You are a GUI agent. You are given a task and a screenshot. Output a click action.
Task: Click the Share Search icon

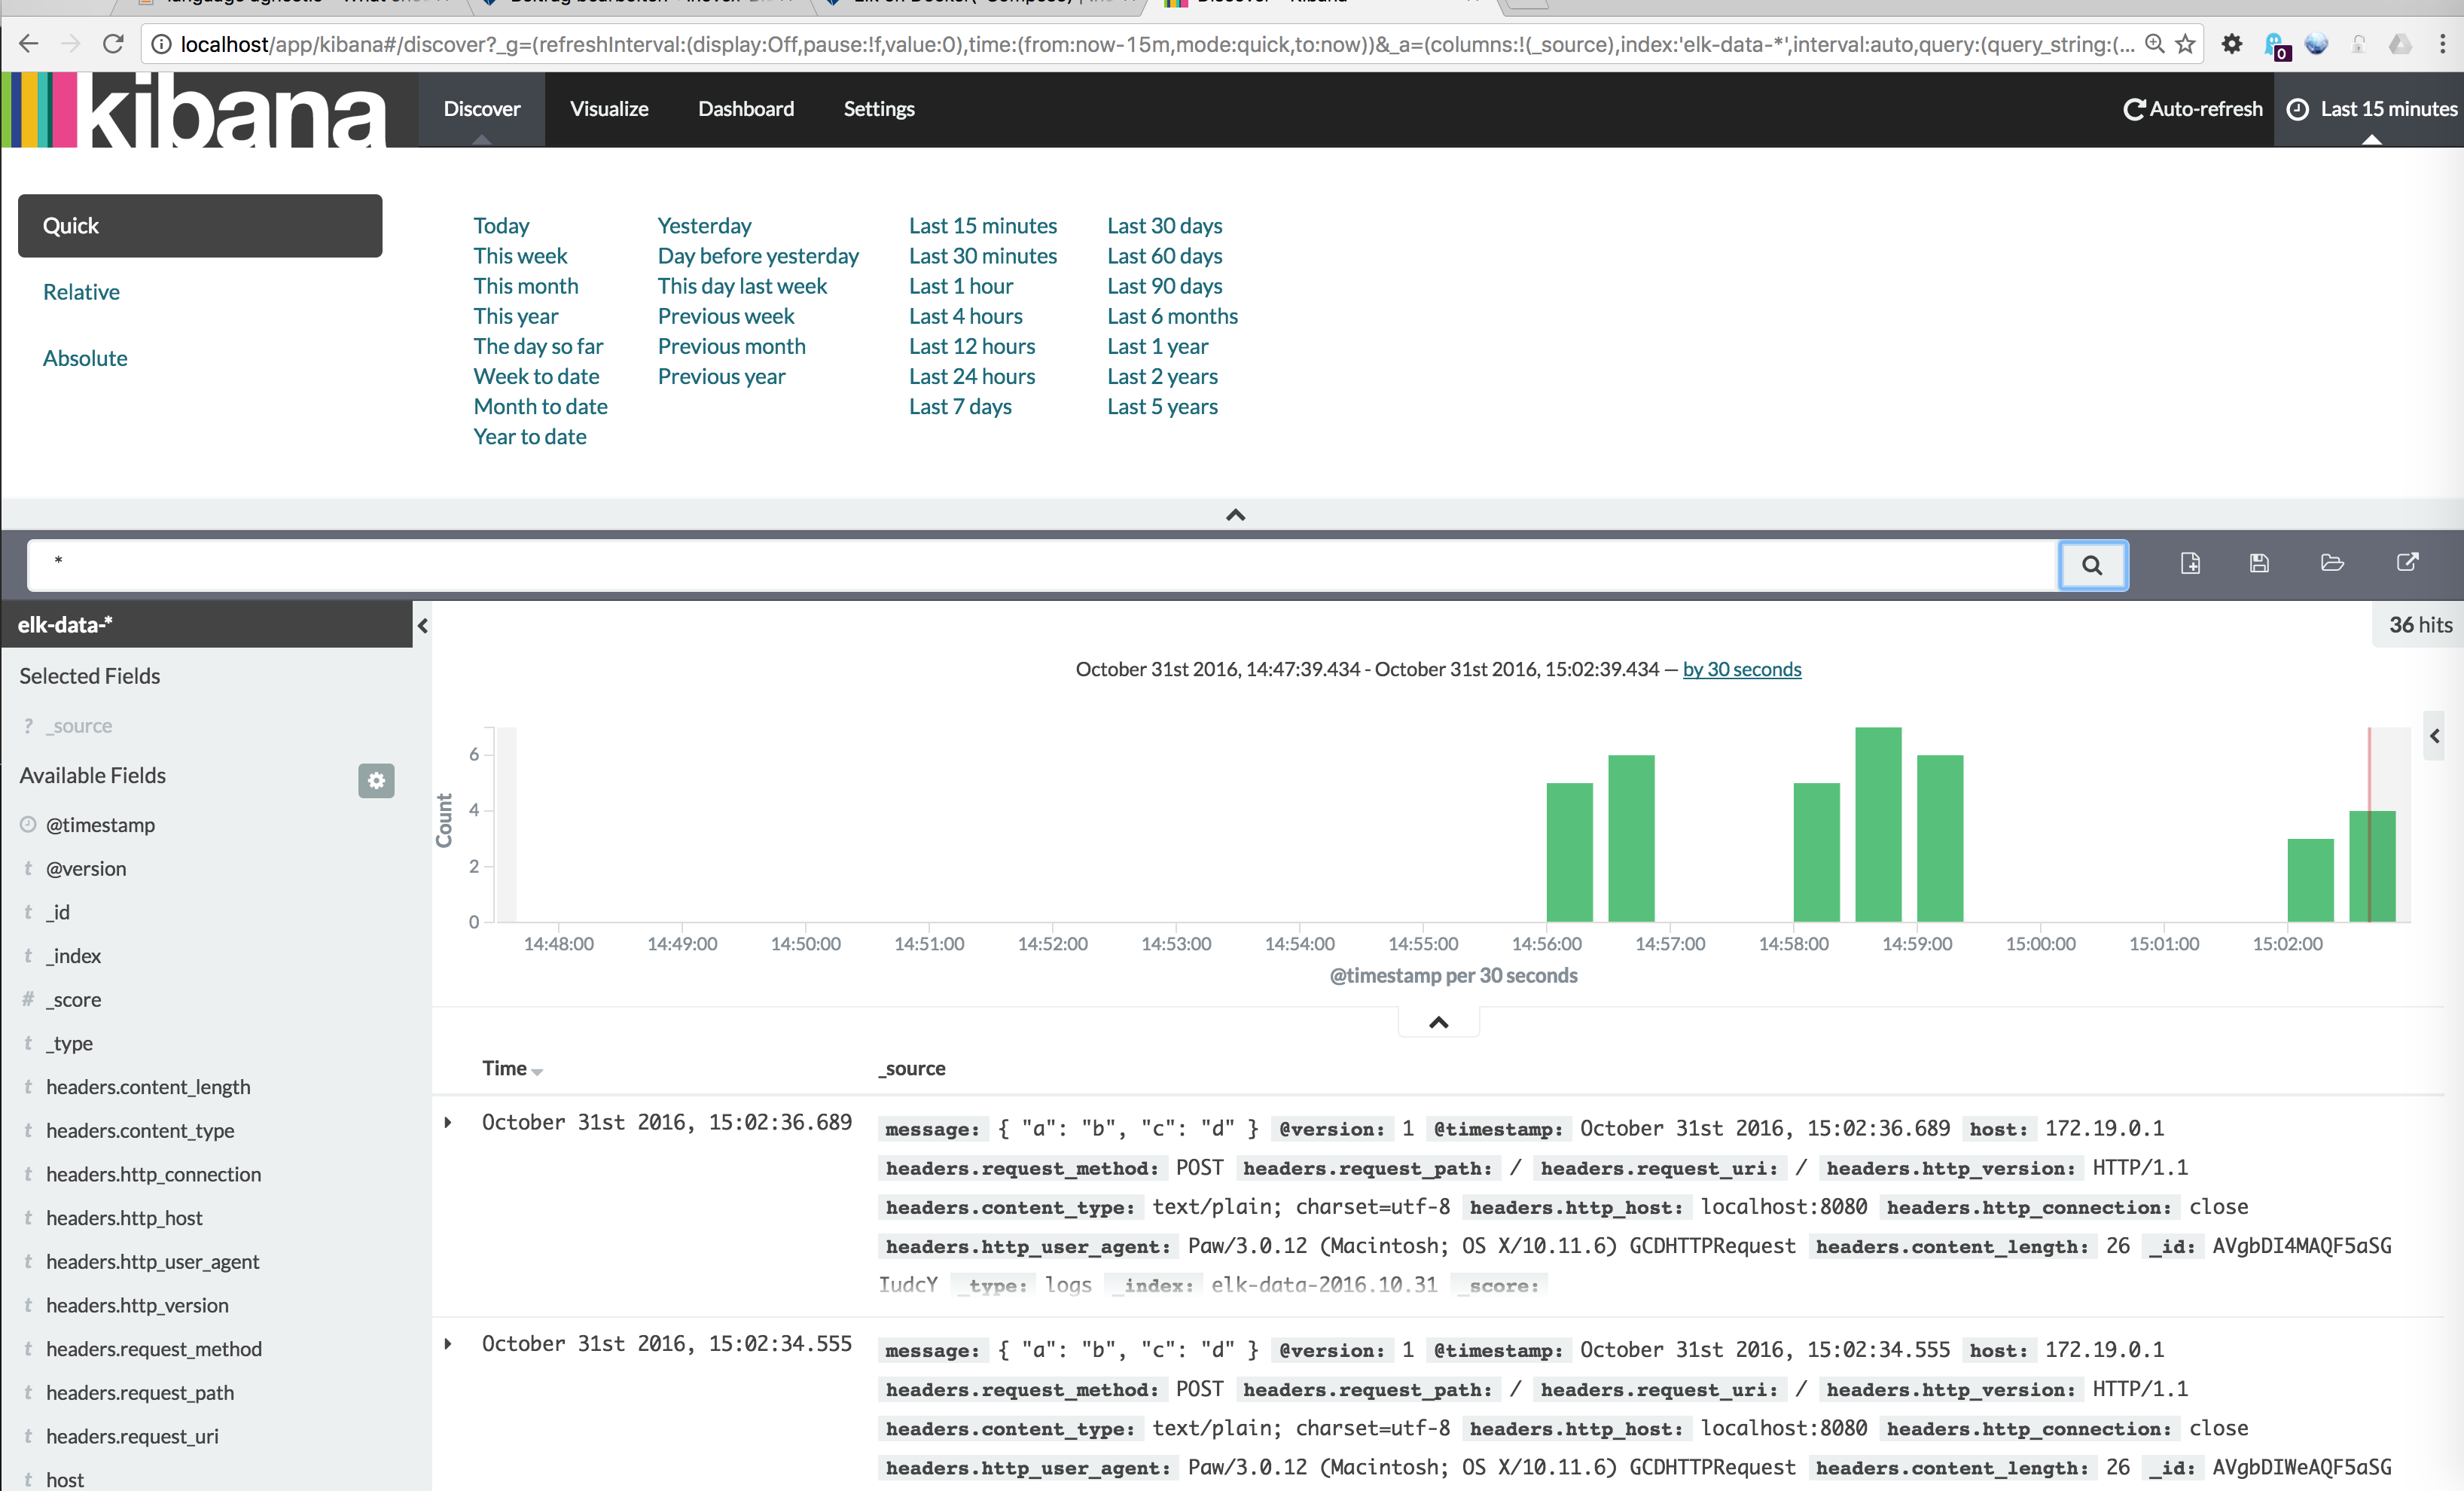(x=2407, y=562)
